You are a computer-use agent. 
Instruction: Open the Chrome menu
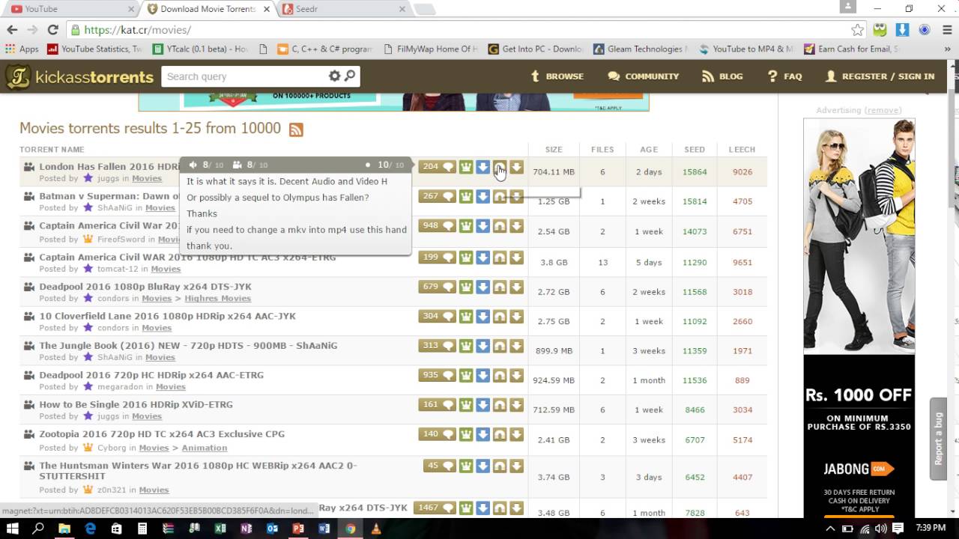946,30
